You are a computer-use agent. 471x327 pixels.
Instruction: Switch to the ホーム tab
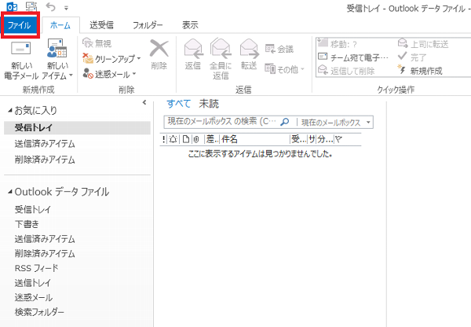tap(60, 25)
